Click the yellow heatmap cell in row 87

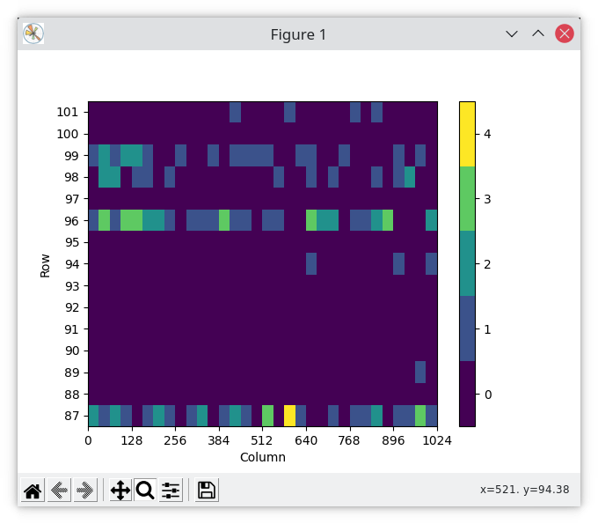[x=290, y=416]
